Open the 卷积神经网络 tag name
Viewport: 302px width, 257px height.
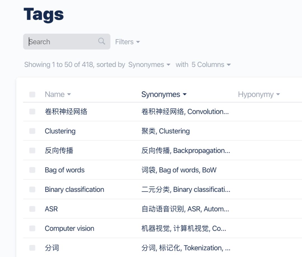[66, 111]
